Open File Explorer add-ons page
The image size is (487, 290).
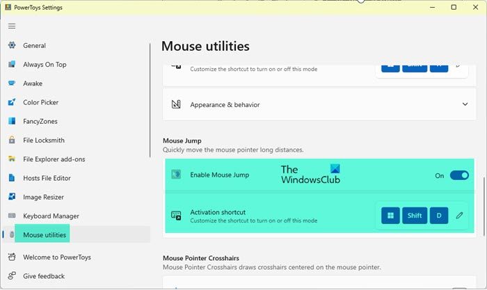(54, 159)
